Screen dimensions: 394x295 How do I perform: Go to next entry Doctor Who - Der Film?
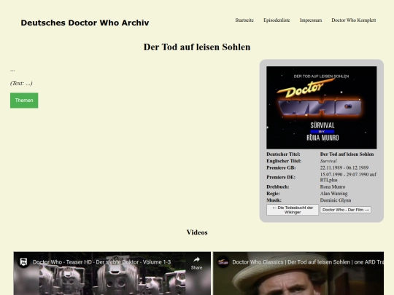pos(346,210)
